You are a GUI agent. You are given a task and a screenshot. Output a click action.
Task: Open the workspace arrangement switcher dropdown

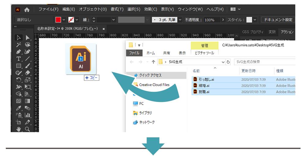[235, 9]
